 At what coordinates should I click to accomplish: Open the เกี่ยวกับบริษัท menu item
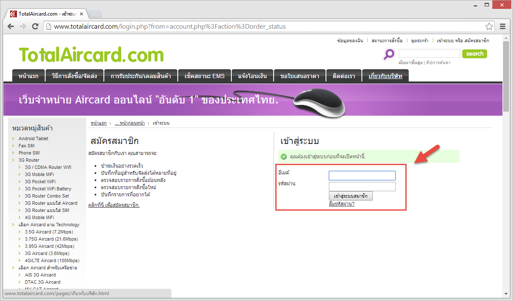coord(385,76)
